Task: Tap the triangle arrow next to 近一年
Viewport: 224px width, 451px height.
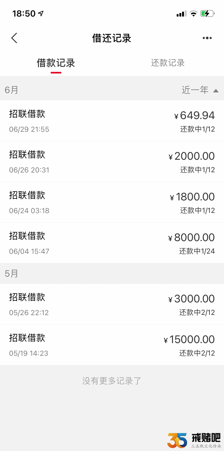Action: pyautogui.click(x=216, y=91)
